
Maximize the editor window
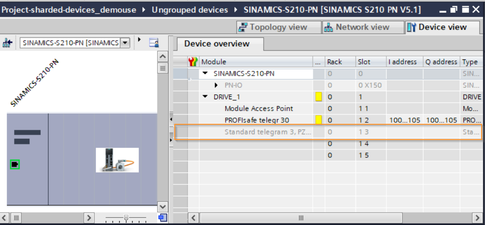point(465,10)
